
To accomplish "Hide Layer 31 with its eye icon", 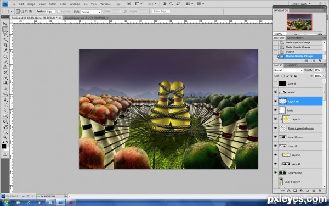I will click(275, 119).
